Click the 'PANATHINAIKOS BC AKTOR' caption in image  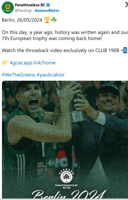pos(66,186)
